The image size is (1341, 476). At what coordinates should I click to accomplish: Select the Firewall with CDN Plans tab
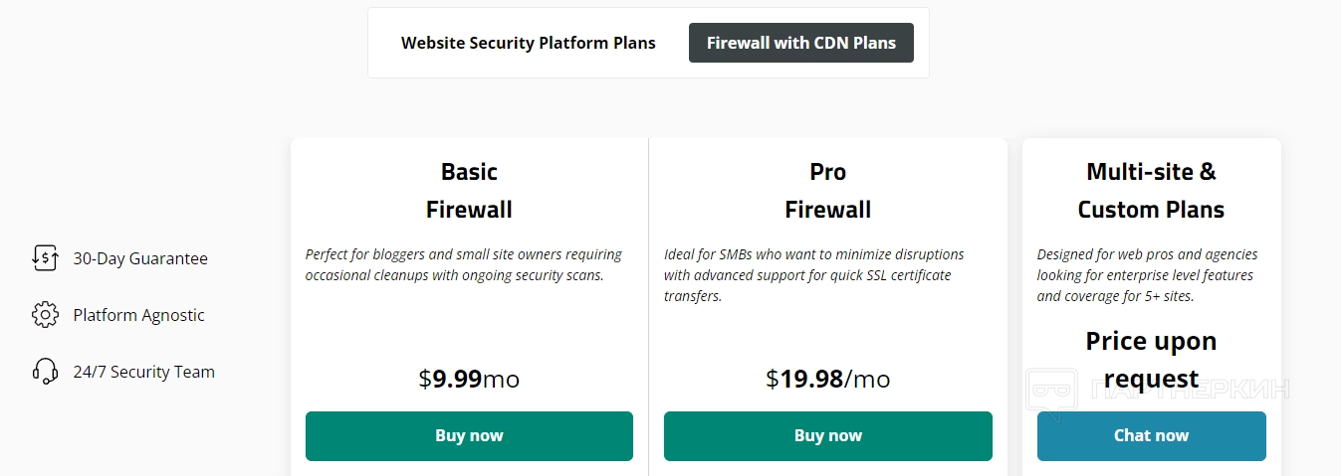point(801,43)
